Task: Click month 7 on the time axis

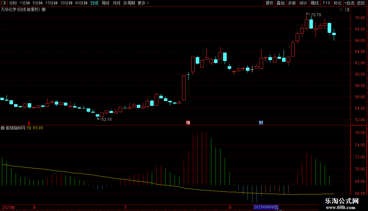Action: [x=126, y=207]
